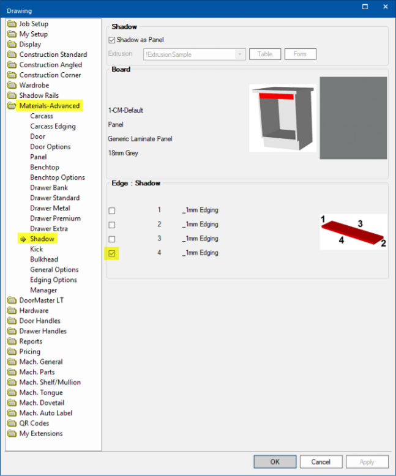The image size is (396, 476).
Task: Click the Extrusion Form button
Action: click(x=300, y=54)
